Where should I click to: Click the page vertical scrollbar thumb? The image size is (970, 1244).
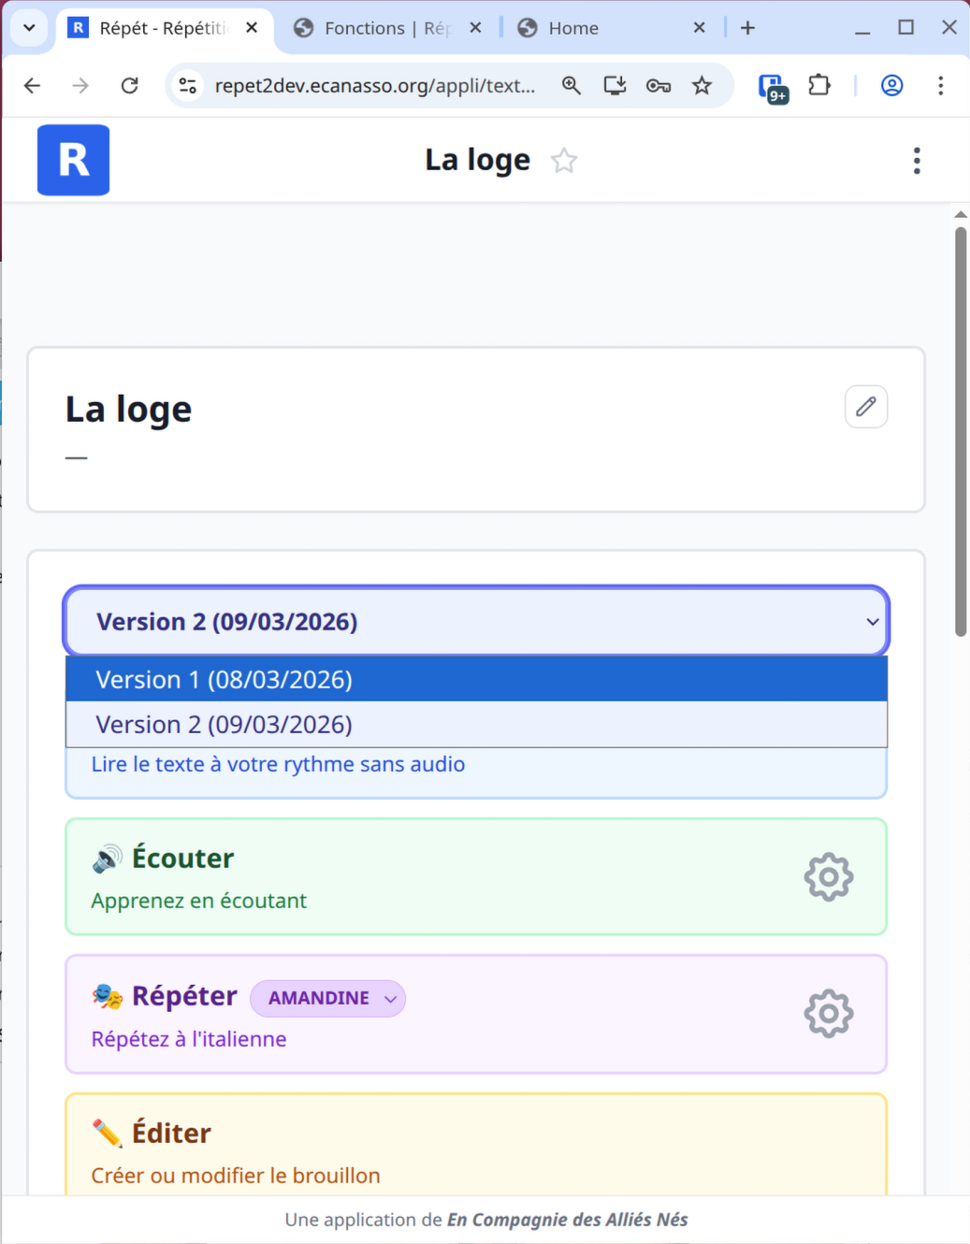(961, 430)
